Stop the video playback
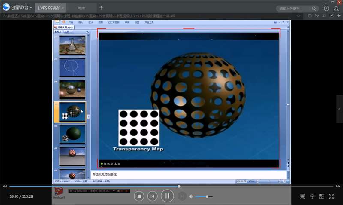The height and width of the screenshot is (205, 343). pos(138,196)
